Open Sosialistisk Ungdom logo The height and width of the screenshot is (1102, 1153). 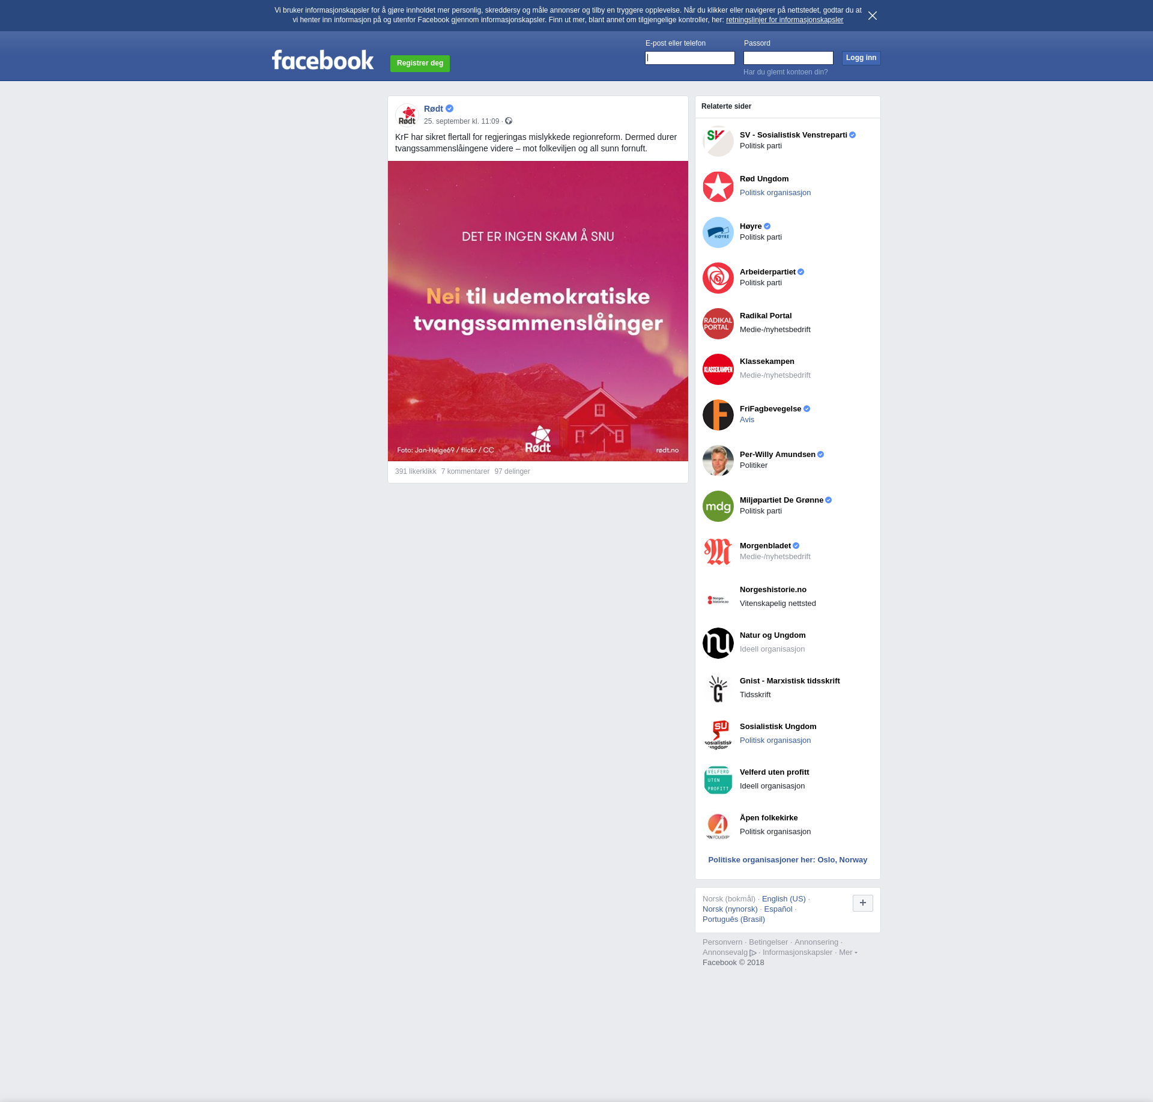click(x=718, y=734)
